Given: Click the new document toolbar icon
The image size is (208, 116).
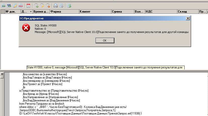Looking at the screenshot, I should pyautogui.click(x=4, y=5).
